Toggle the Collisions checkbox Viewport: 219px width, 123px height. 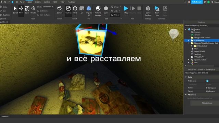(38, 11)
